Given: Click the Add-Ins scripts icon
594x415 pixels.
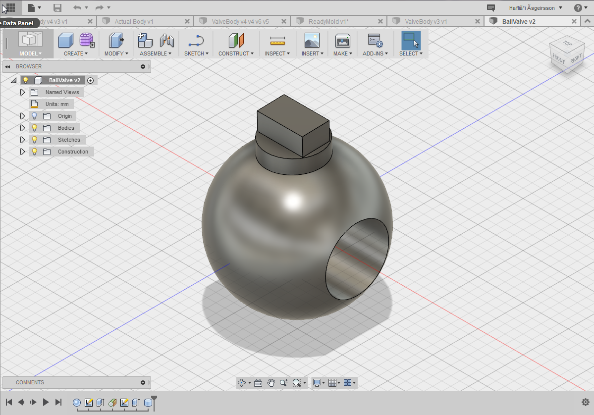Looking at the screenshot, I should click(375, 40).
